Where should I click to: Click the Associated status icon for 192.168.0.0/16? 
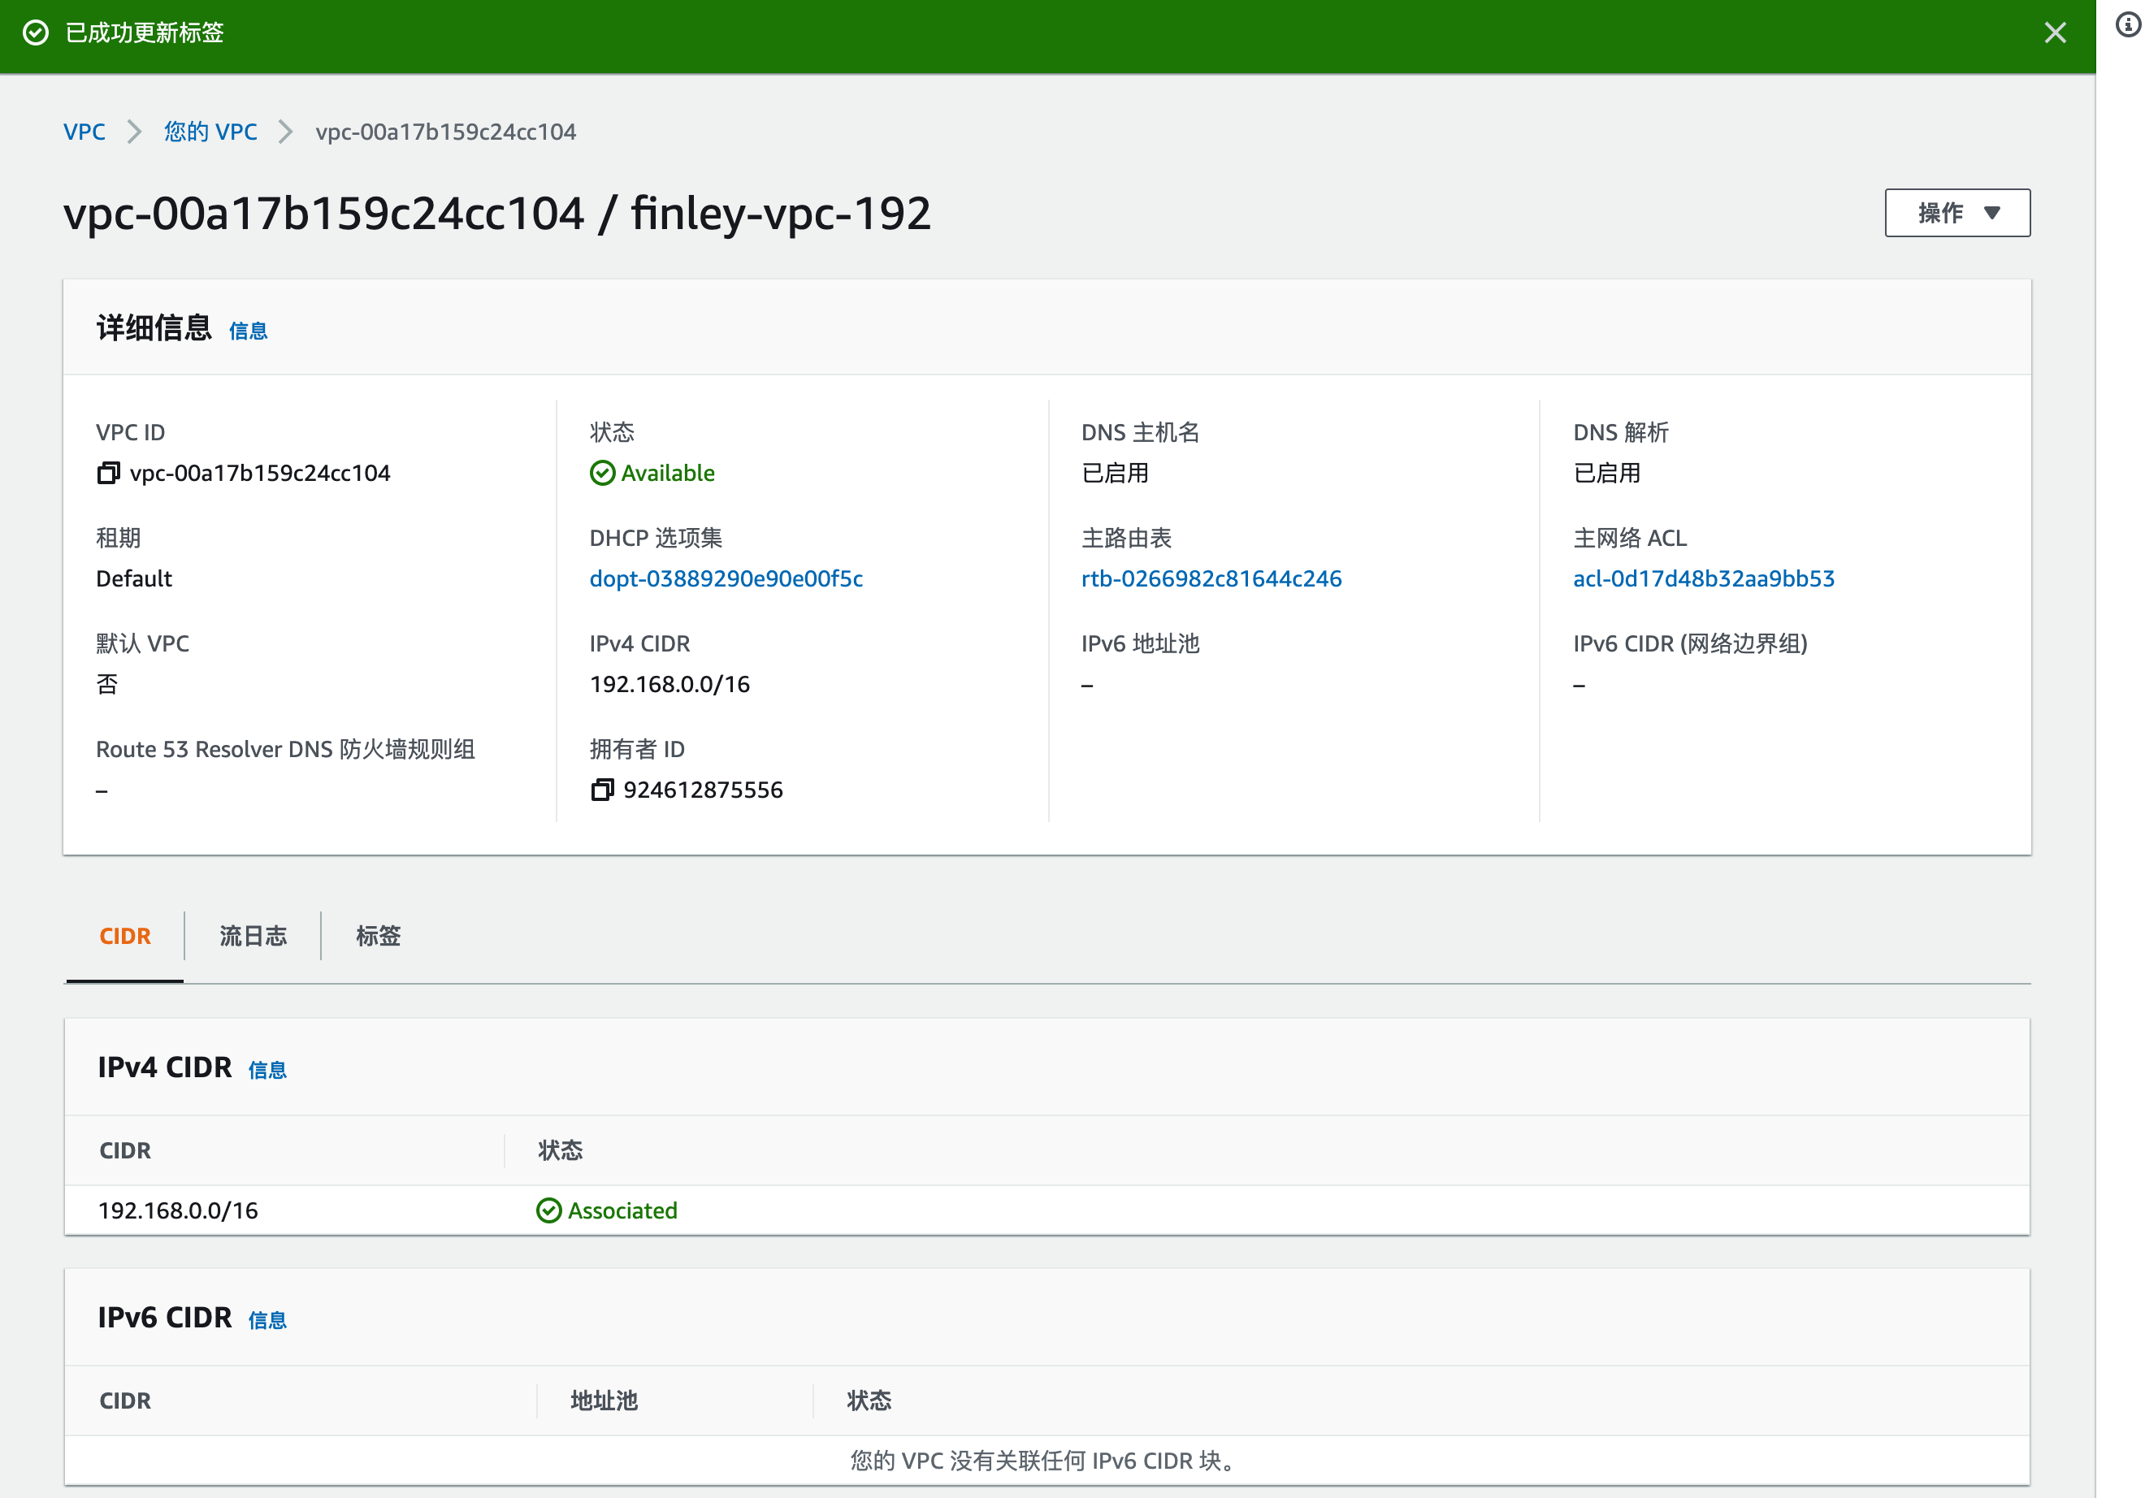(x=549, y=1210)
